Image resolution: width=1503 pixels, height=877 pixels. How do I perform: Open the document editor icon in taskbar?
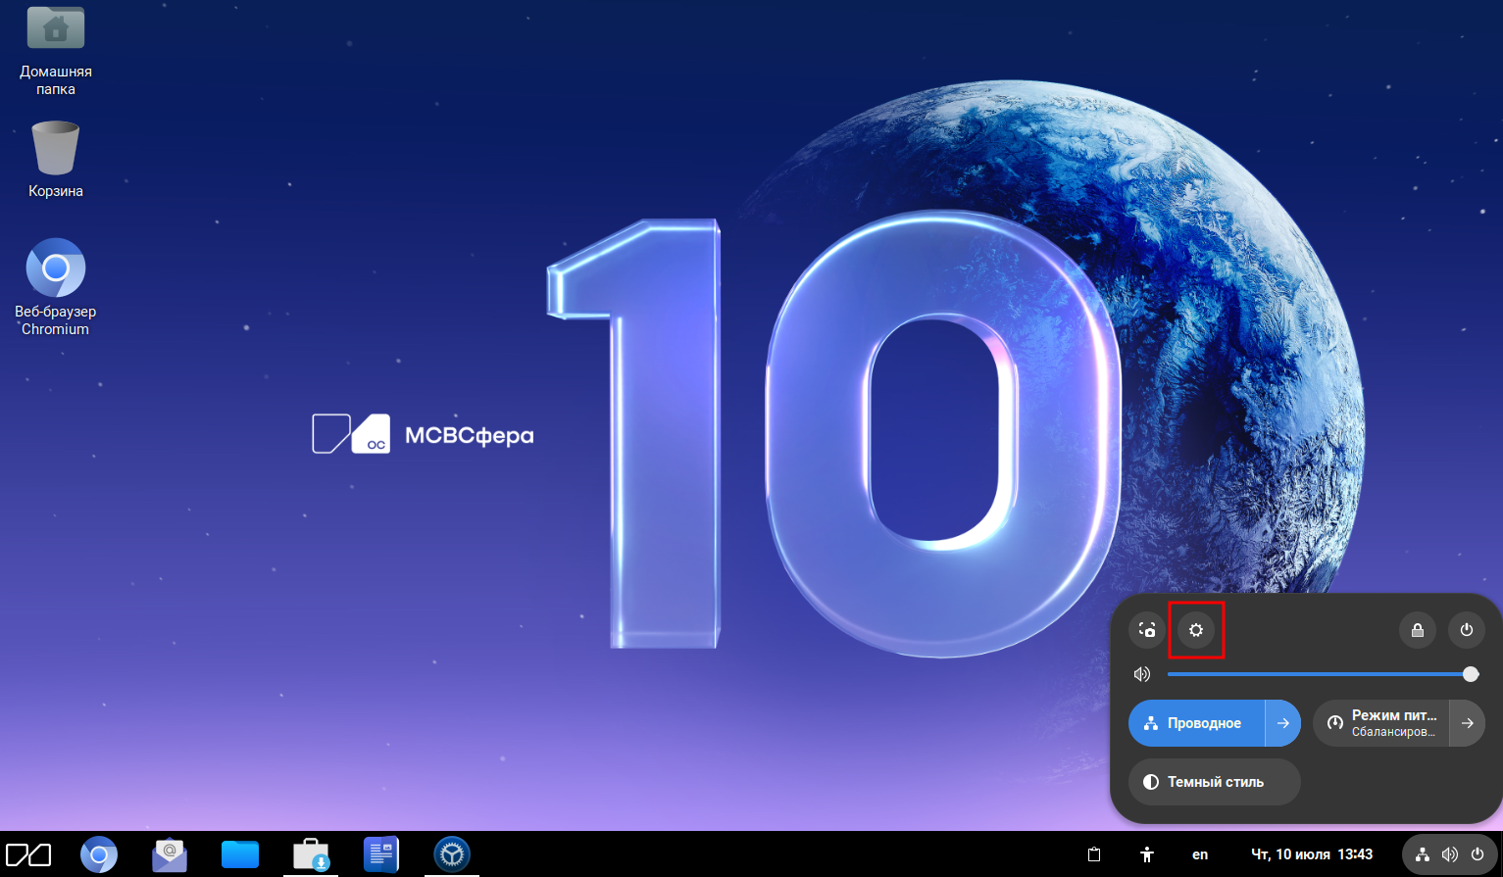tap(381, 854)
